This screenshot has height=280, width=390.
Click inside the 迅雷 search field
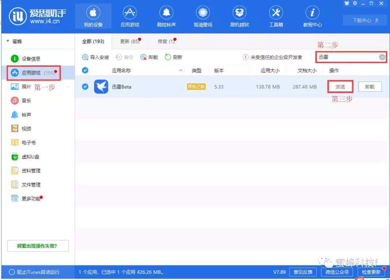(x=347, y=57)
